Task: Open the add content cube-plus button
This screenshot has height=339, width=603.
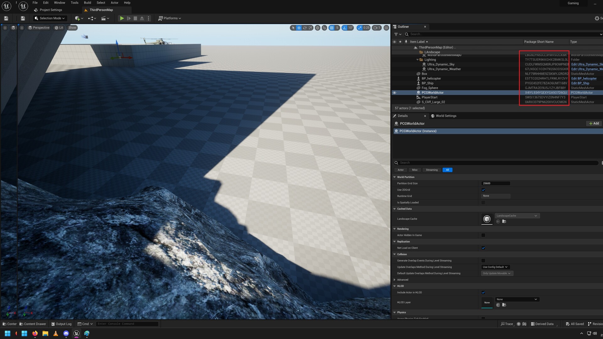Action: point(78,18)
